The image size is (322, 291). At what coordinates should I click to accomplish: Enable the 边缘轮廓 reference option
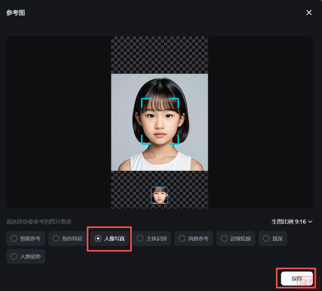tap(236, 239)
